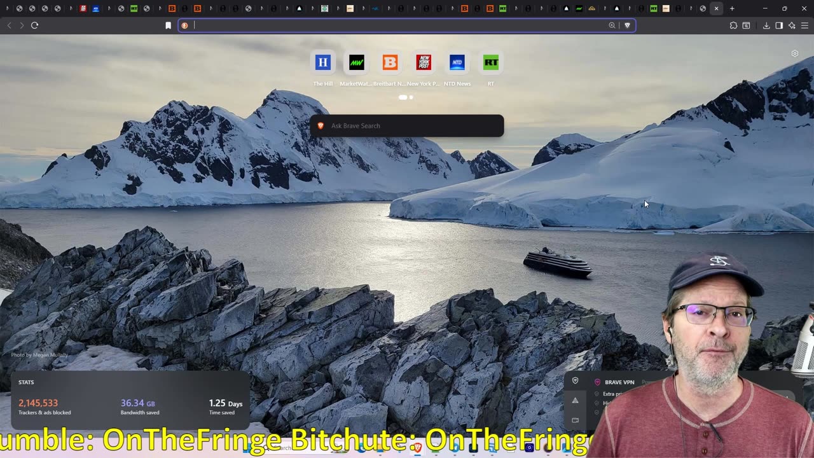Click the 36.34 GB bandwidth saved stat

(138, 403)
